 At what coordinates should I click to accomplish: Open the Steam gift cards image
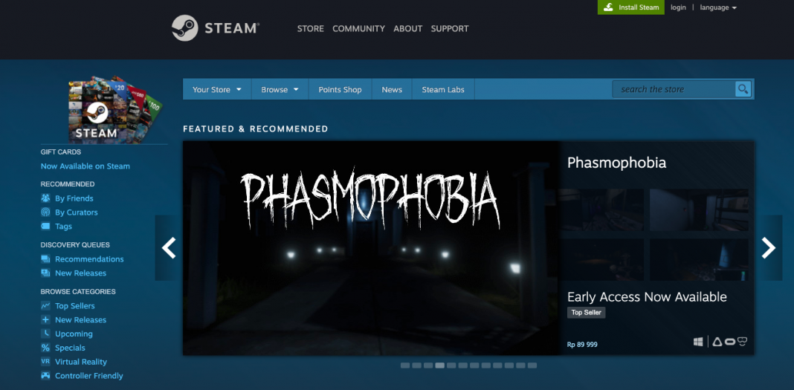pyautogui.click(x=114, y=109)
